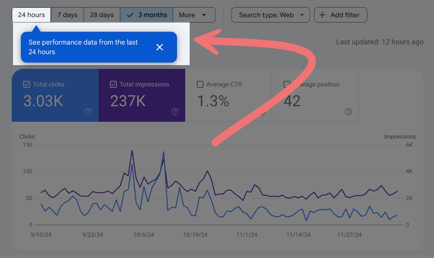Click the checkmark icon on 3 months
Viewport: 434px width, 258px height.
[130, 15]
